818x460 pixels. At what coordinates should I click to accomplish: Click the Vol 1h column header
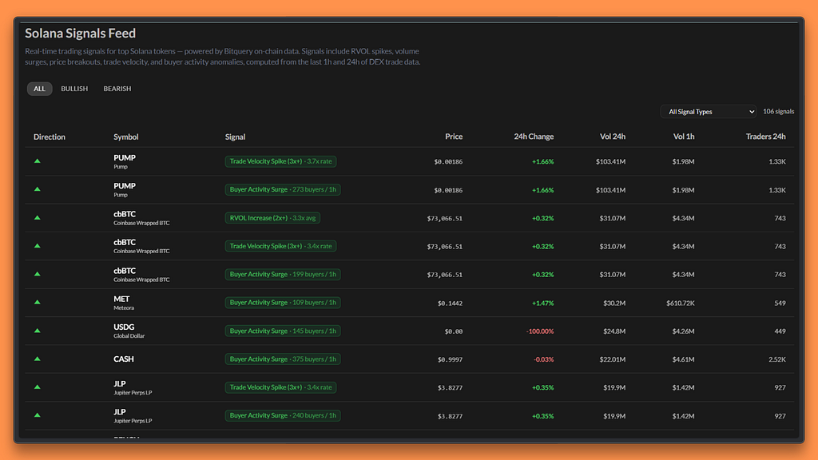[x=684, y=137]
